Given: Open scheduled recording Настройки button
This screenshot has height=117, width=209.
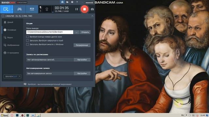Looking at the screenshot, I should tap(82, 60).
